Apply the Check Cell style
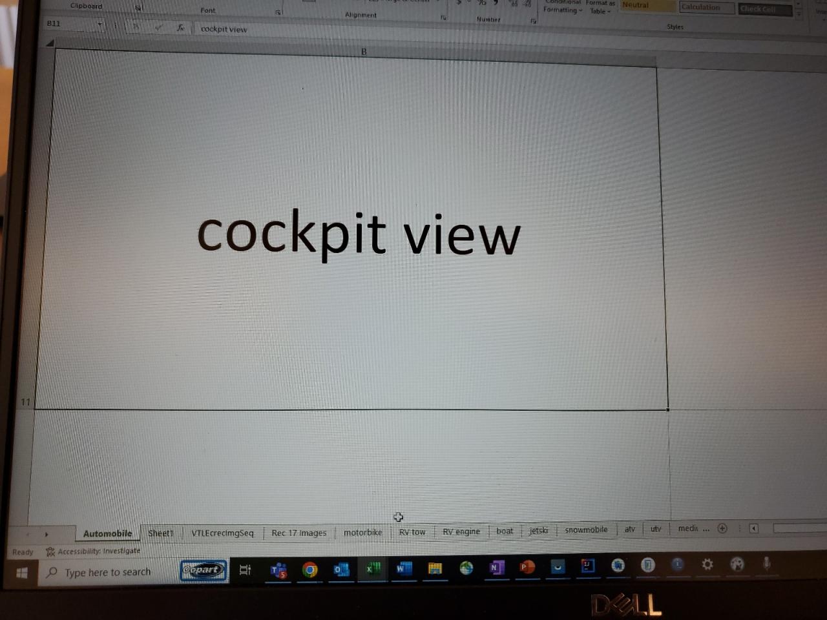Screen dimensions: 827x620 pyautogui.click(x=765, y=9)
